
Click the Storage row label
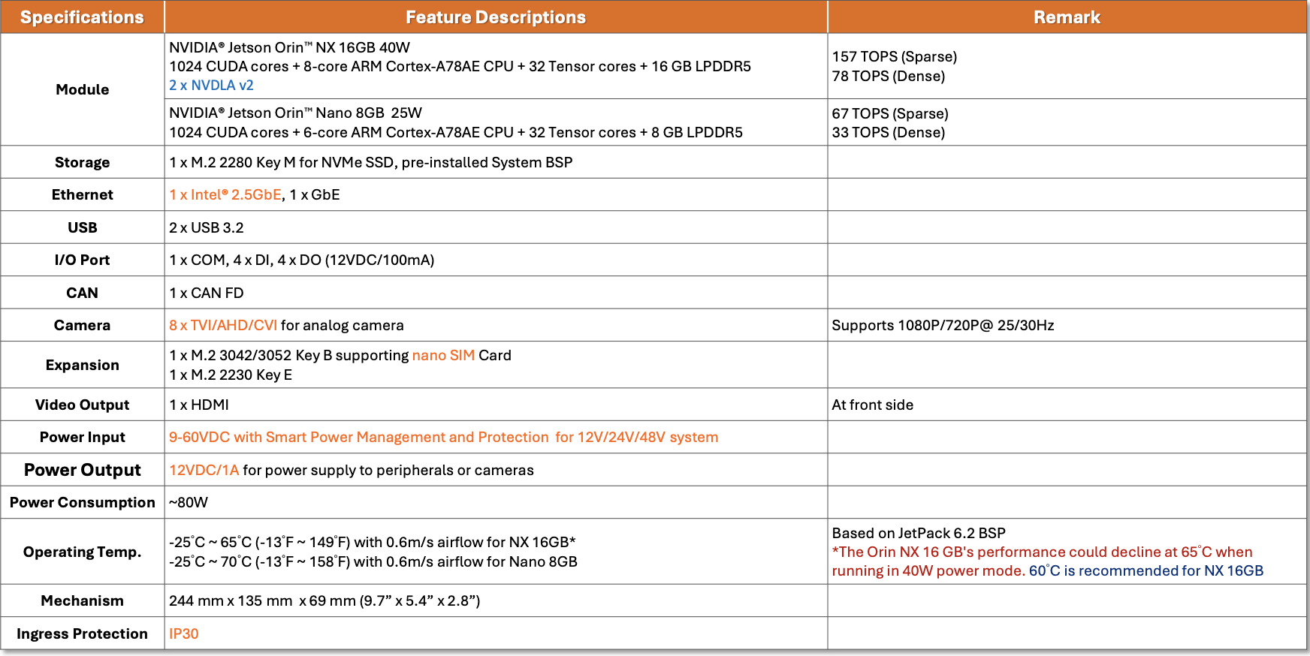coord(83,162)
